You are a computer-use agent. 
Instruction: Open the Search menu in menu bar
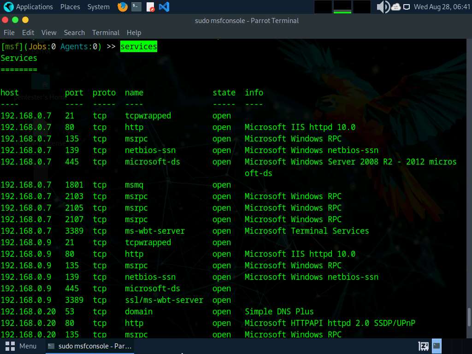click(x=74, y=33)
